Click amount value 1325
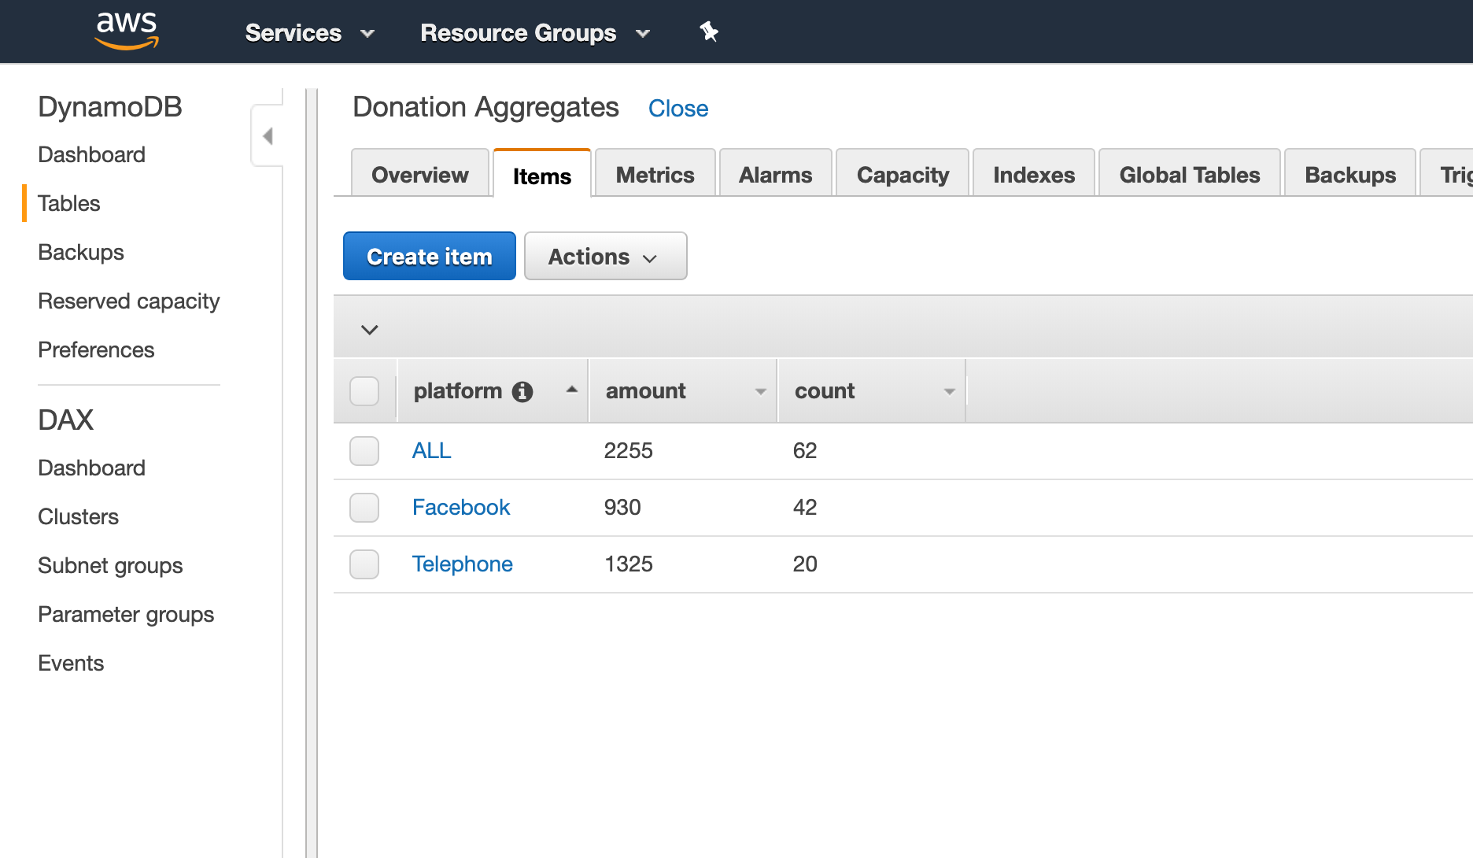This screenshot has width=1473, height=858. click(x=629, y=564)
